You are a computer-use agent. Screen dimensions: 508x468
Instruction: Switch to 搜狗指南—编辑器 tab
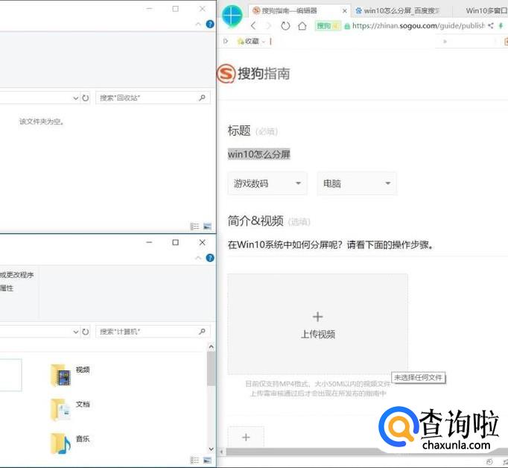click(289, 10)
